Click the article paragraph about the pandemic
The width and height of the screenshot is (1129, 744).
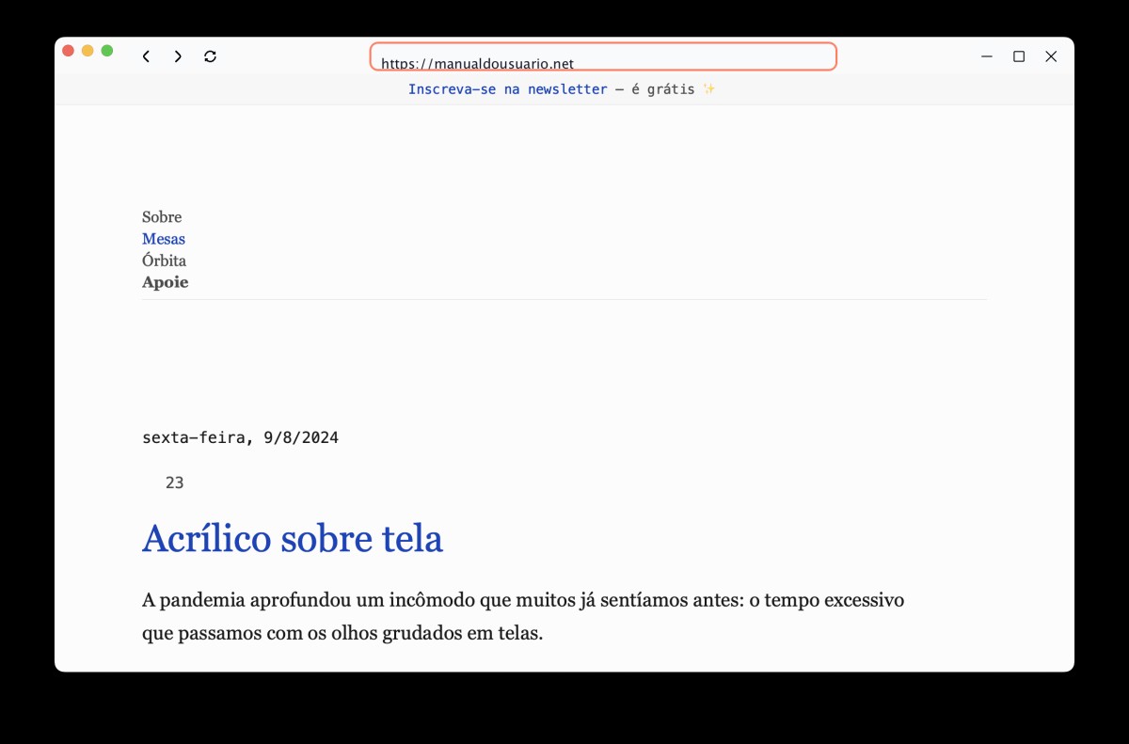point(522,616)
